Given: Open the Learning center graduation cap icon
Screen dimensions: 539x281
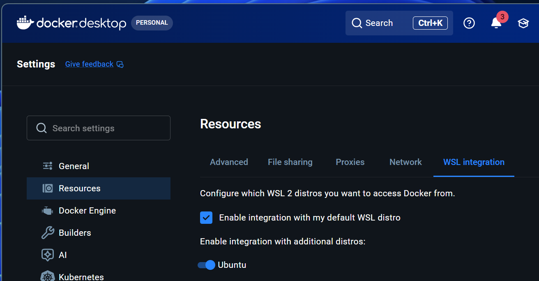Looking at the screenshot, I should tap(523, 23).
